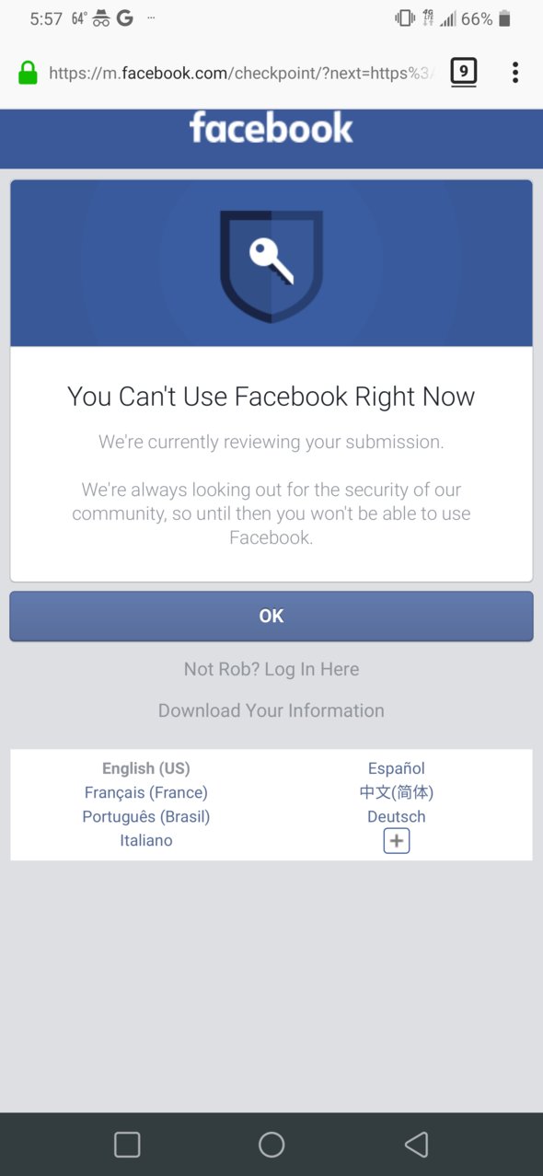Switch language to Português (Brasil)
This screenshot has height=1176, width=543.
[x=146, y=816]
